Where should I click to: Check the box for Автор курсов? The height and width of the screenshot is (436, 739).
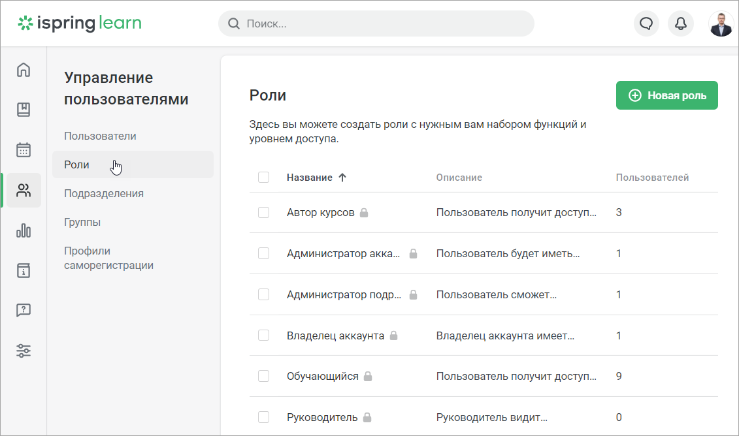pos(263,212)
